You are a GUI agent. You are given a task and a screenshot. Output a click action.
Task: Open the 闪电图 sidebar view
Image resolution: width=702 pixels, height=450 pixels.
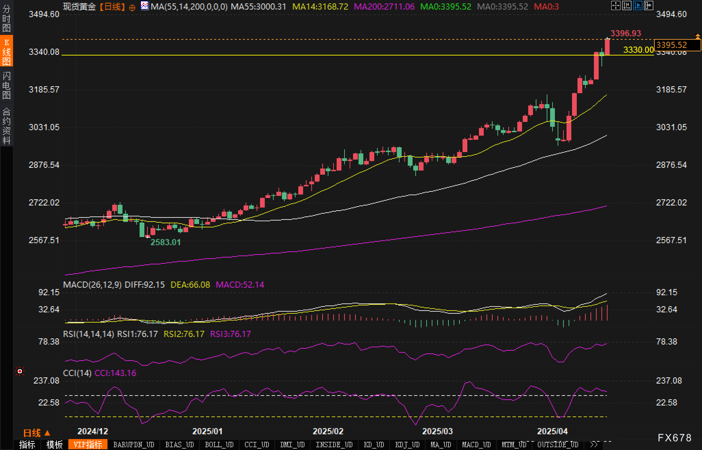pos(6,85)
